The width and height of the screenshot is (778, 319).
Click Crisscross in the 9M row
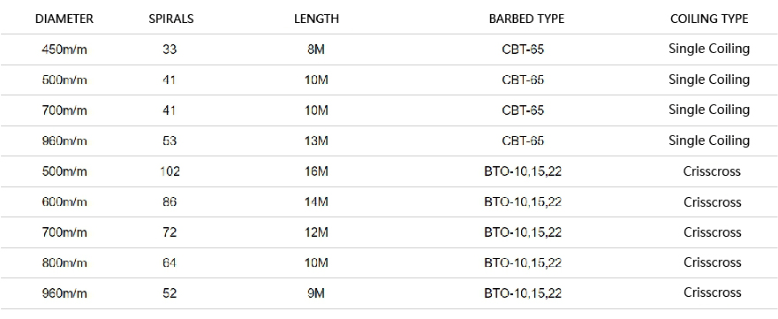pyautogui.click(x=713, y=292)
